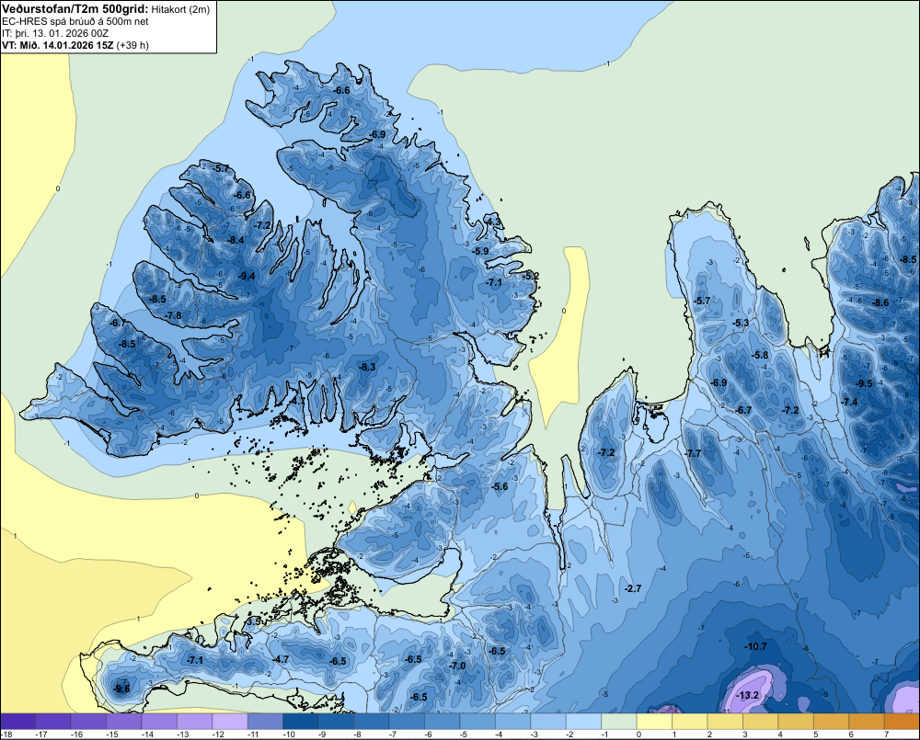Click the -7.7 temperature value

click(694, 453)
